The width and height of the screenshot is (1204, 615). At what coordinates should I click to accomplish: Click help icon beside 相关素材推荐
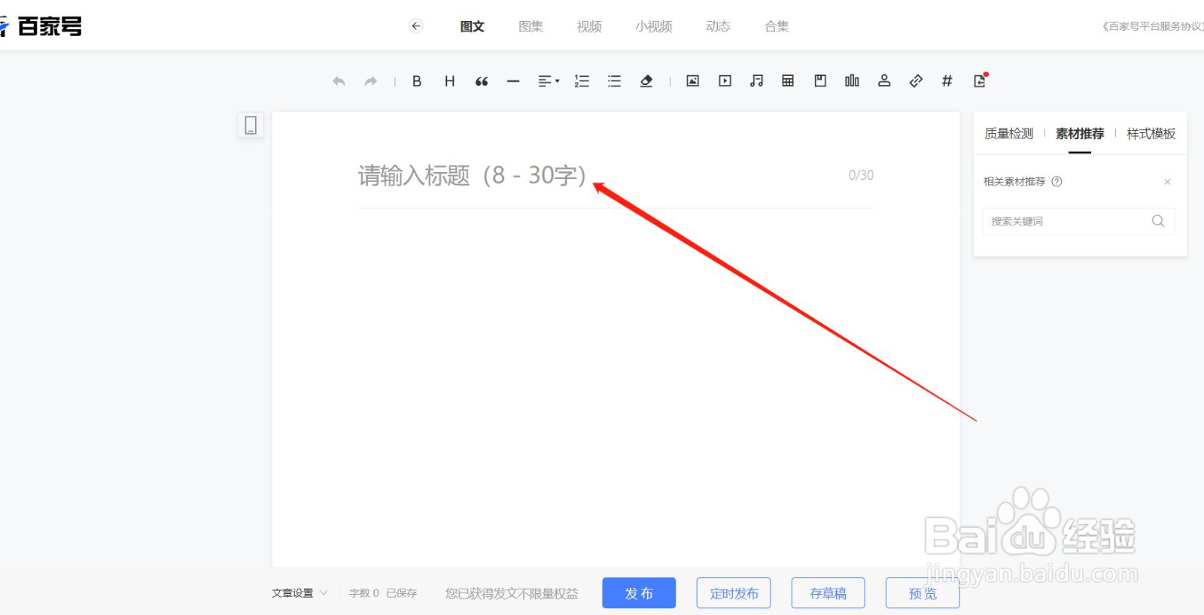point(1057,181)
